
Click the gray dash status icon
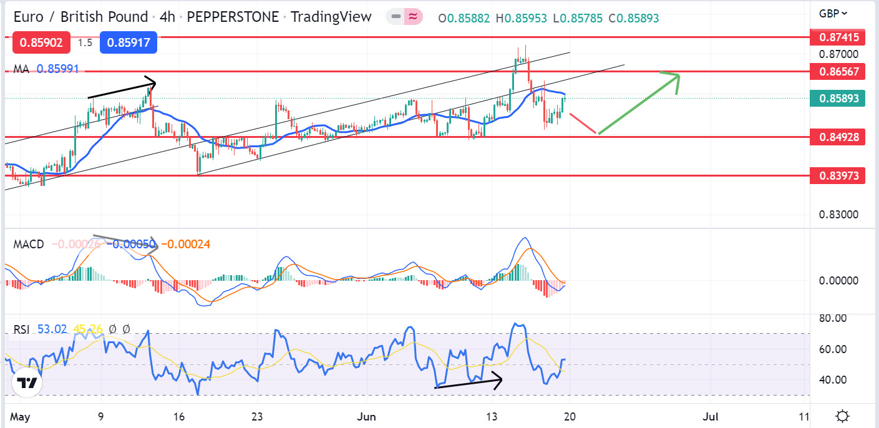point(395,17)
